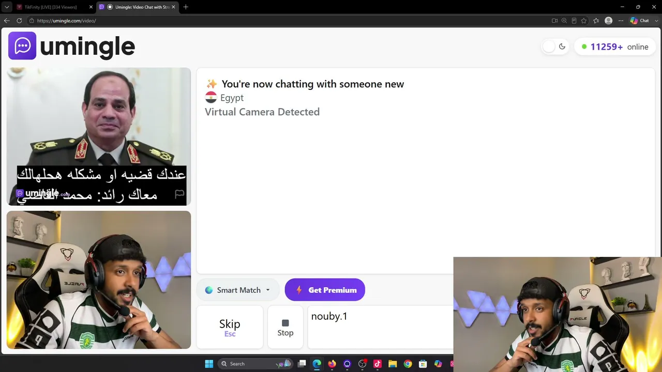Click the umingle.com address bar
This screenshot has width=662, height=372.
[290, 21]
